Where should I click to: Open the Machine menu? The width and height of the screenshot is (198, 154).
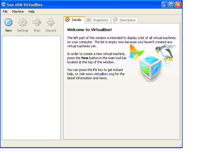click(x=18, y=12)
